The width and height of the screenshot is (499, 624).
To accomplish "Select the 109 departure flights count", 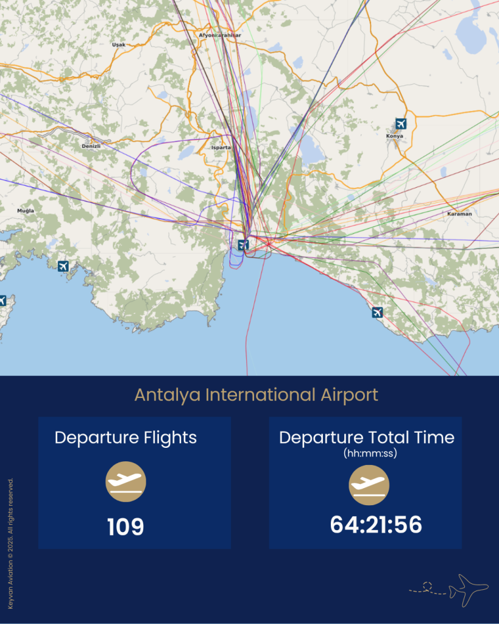I will pos(126,527).
